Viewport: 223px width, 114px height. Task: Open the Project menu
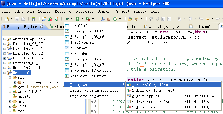click(122, 11)
